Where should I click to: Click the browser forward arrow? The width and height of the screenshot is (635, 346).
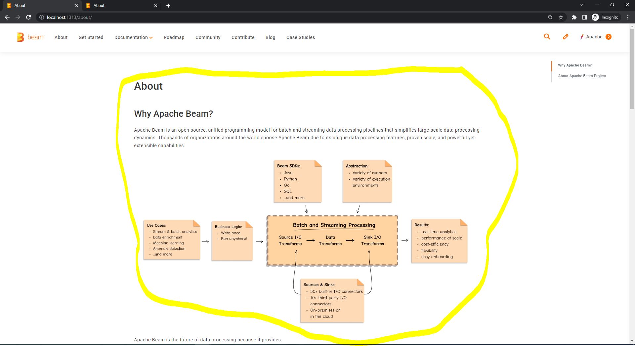point(18,17)
